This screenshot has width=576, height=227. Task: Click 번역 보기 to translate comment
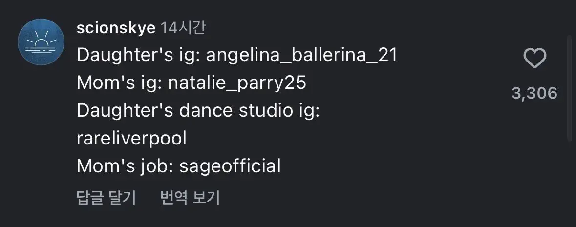click(x=190, y=198)
